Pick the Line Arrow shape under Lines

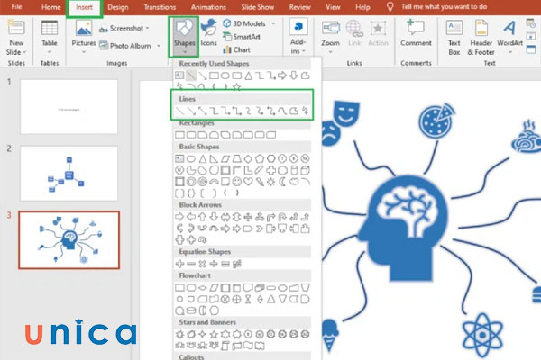click(191, 111)
